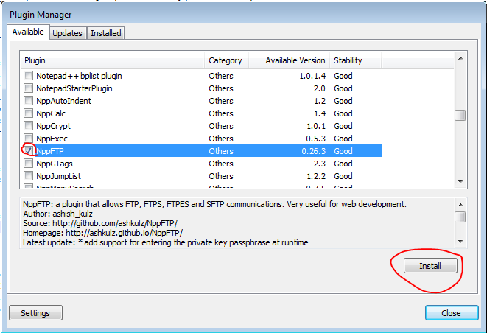Tick the Notepad++ bplist plugin checkbox
Image resolution: width=487 pixels, height=333 pixels.
click(x=28, y=75)
